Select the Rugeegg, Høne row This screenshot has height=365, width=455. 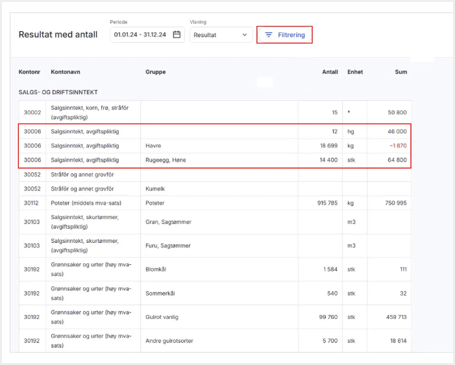[x=167, y=160]
